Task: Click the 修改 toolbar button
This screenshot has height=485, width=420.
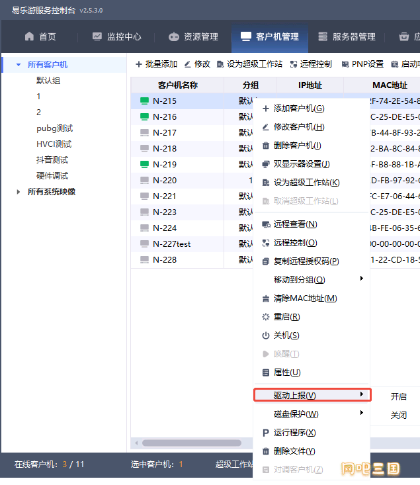Action: click(197, 64)
